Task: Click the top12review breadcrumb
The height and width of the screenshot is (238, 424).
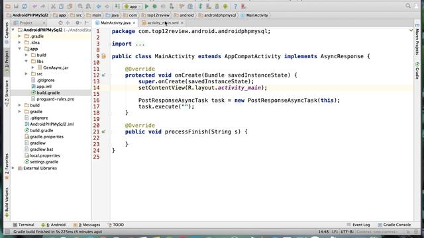Action: (156, 15)
